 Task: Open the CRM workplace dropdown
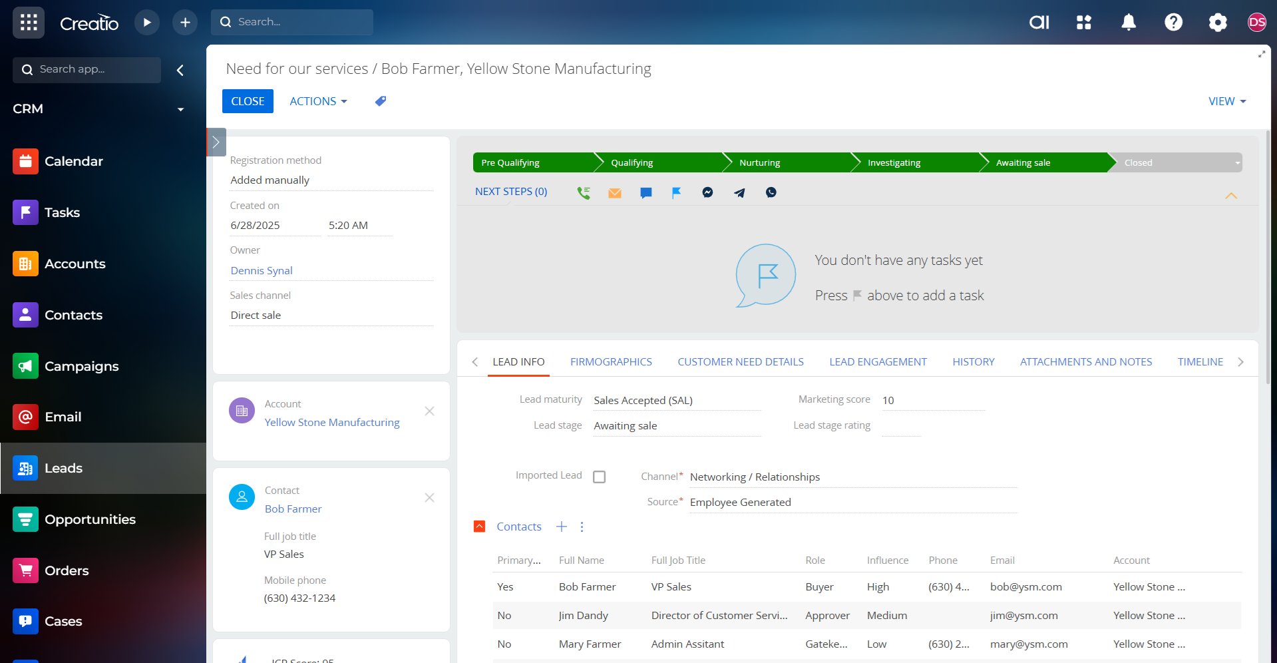[180, 109]
